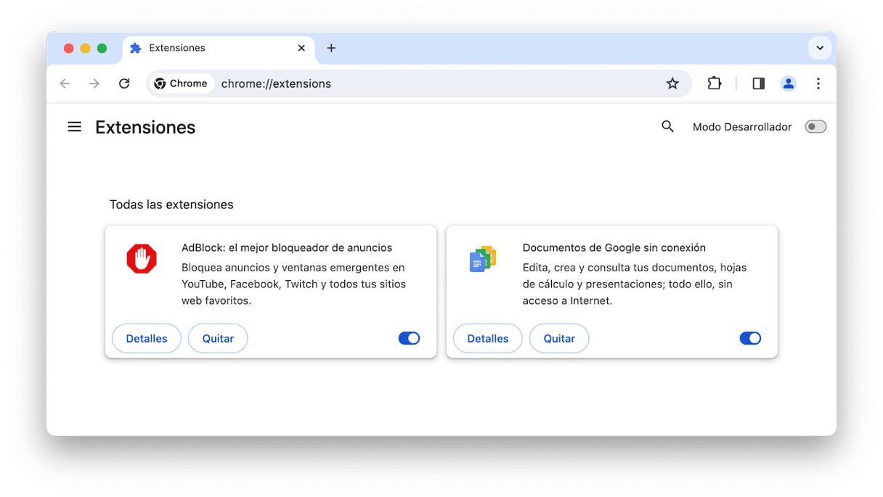The height and width of the screenshot is (497, 883).
Task: Open Chrome three-dot menu
Action: [x=818, y=83]
